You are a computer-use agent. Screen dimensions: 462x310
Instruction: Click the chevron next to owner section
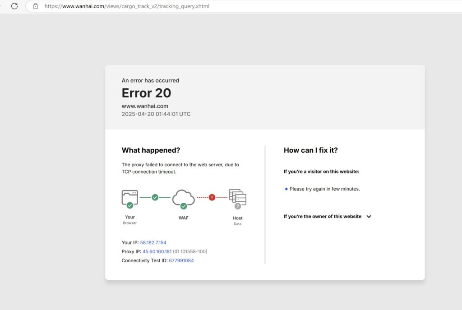click(x=369, y=216)
